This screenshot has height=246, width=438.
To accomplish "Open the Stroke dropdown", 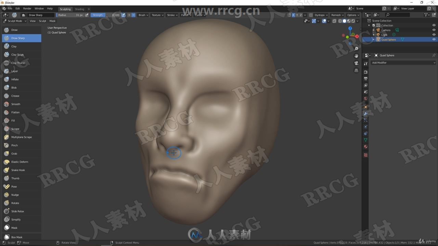I will 172,15.
